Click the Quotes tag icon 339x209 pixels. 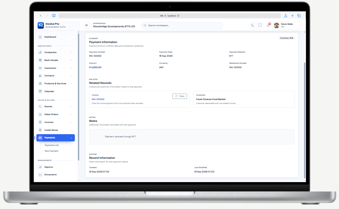[x=40, y=106]
